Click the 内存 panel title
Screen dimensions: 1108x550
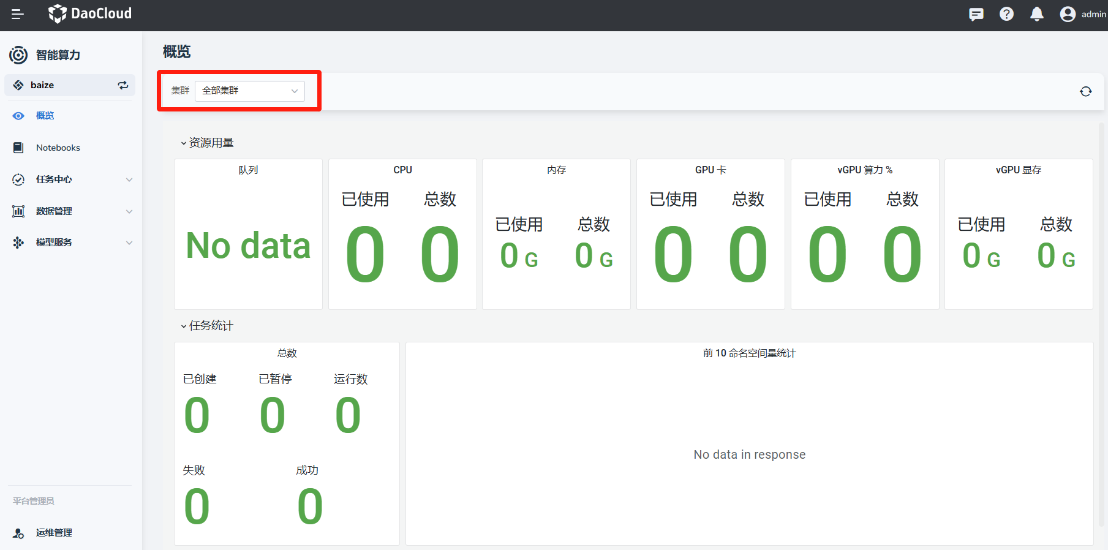(x=557, y=170)
